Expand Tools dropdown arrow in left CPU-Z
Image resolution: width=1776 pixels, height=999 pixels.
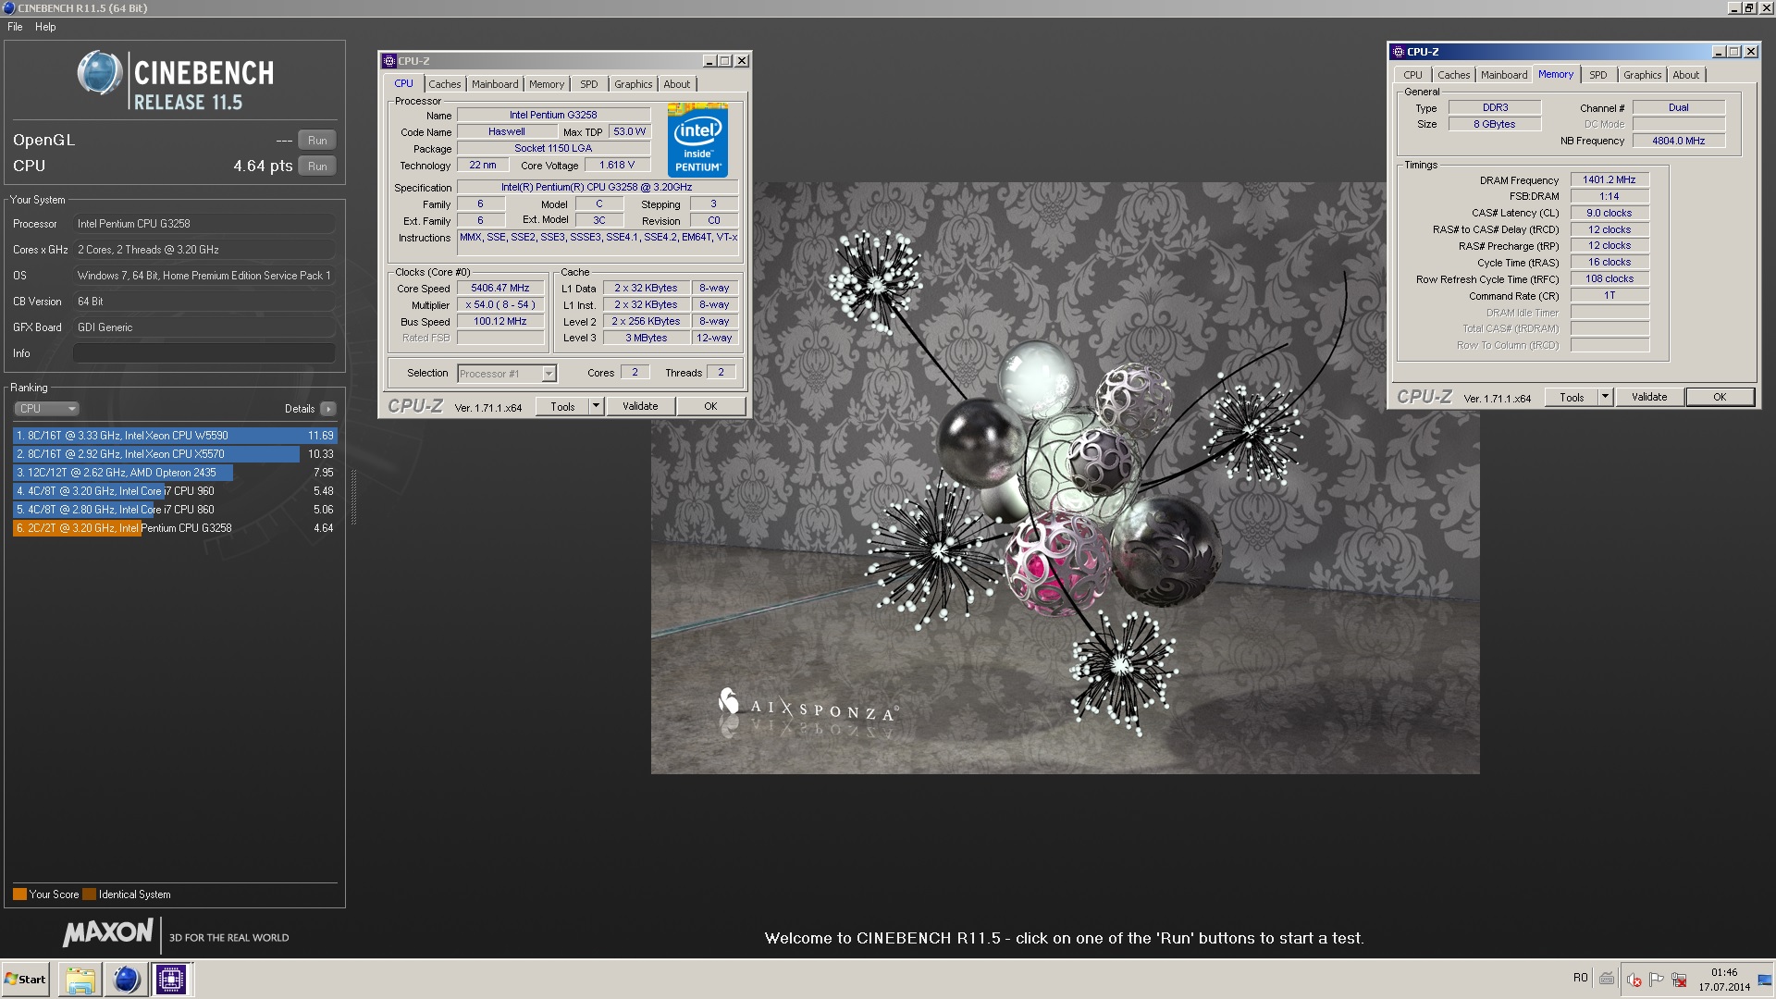(x=597, y=406)
